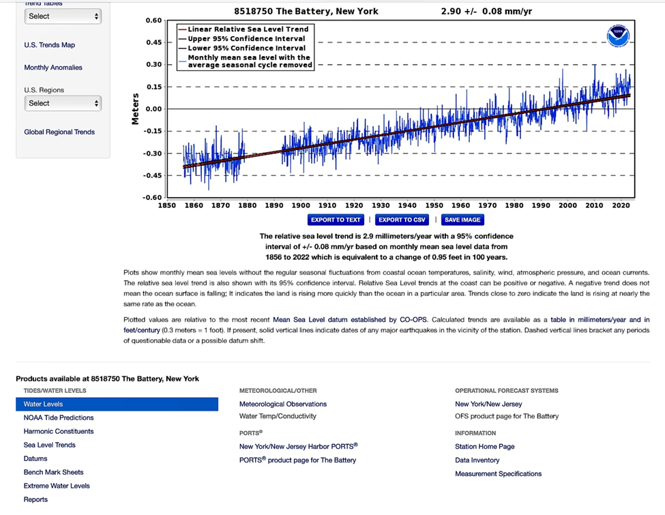665x515 pixels.
Task: Click the NOAA logo on the chart
Action: click(x=617, y=36)
